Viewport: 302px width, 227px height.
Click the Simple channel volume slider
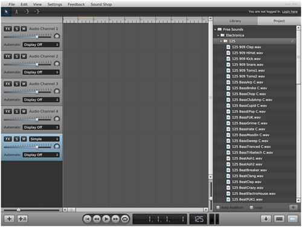28,147
